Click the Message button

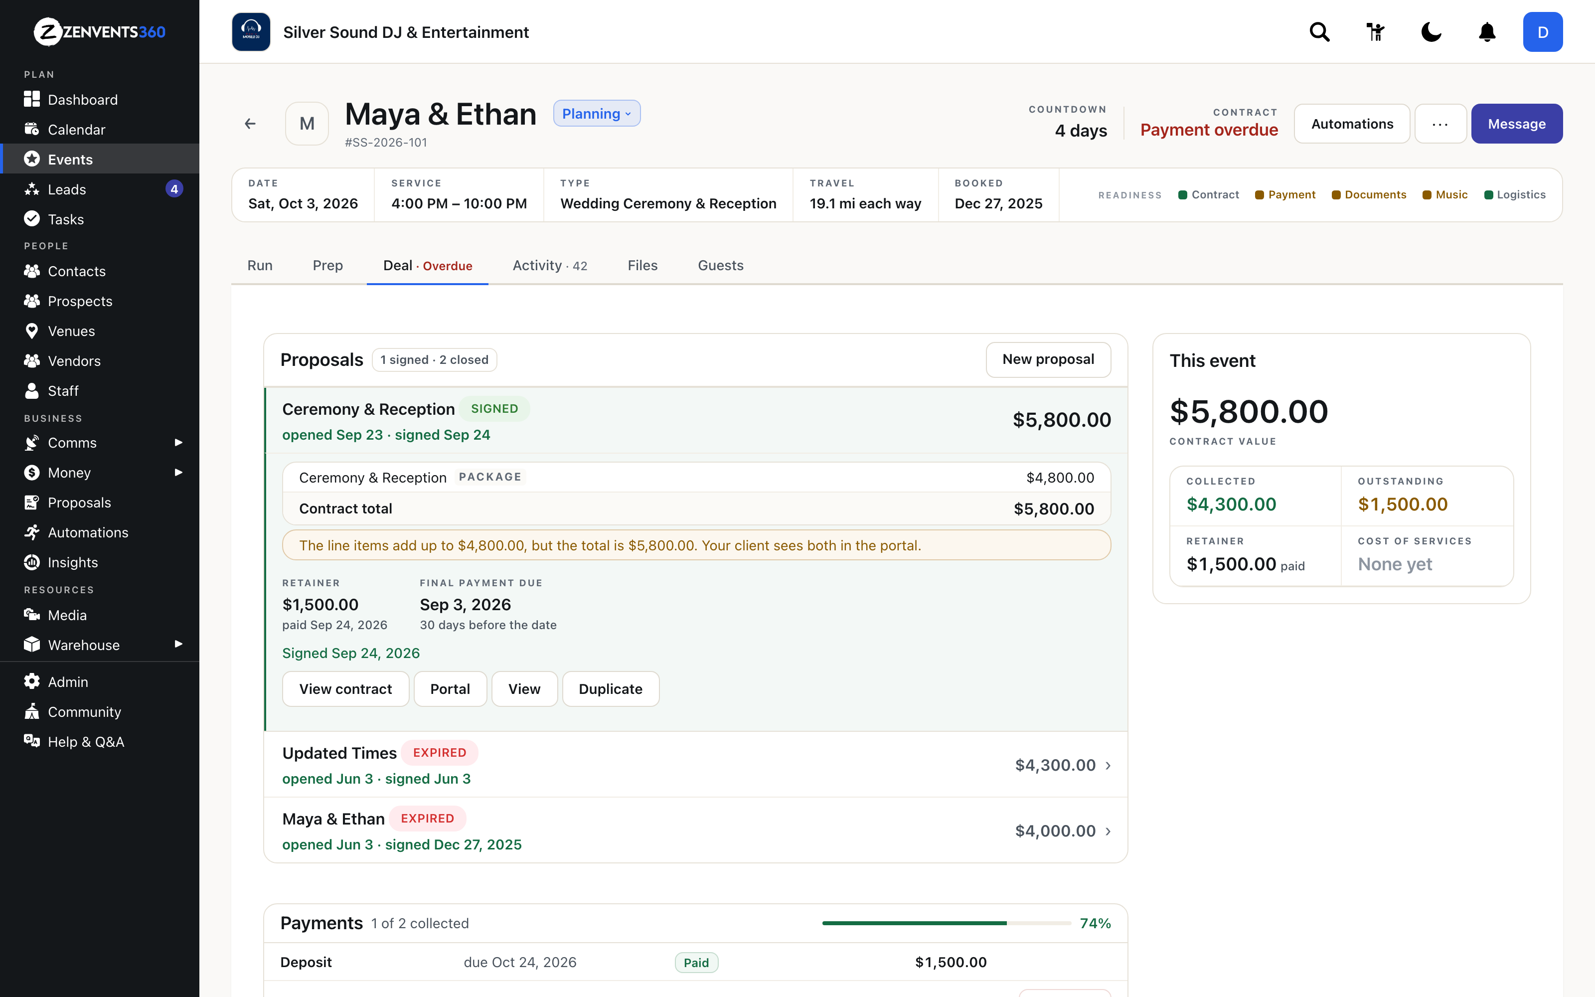point(1517,124)
